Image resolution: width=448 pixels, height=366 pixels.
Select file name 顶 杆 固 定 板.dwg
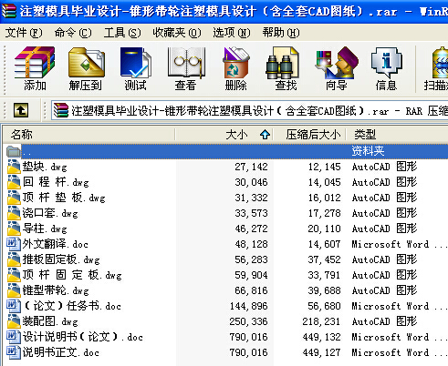(x=72, y=275)
